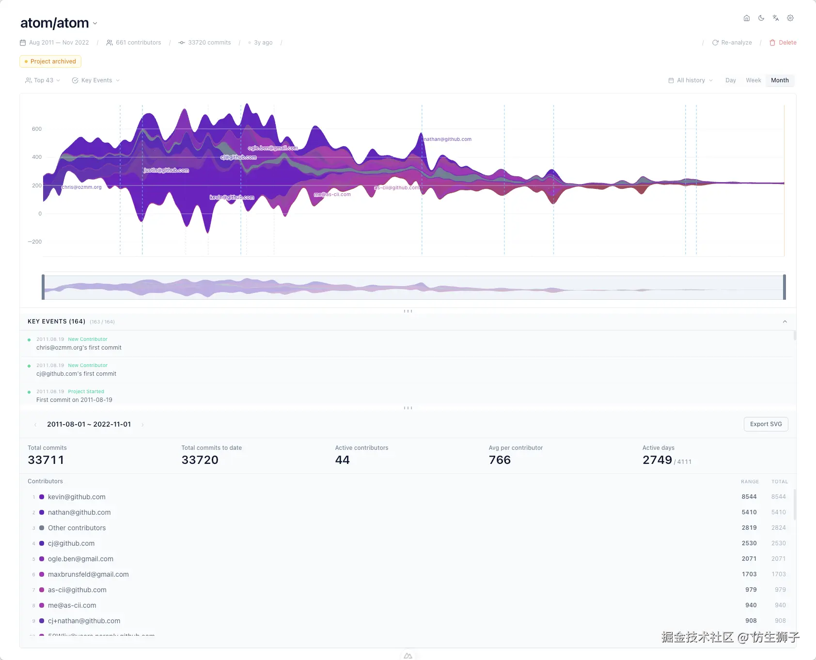The height and width of the screenshot is (660, 816).
Task: Click the cj@github.com's first commit event
Action: point(407,370)
